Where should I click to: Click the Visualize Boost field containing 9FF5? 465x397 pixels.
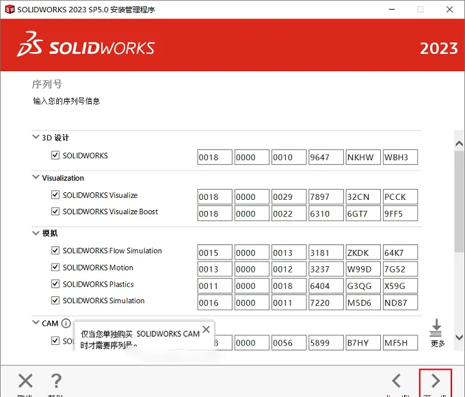(x=400, y=214)
